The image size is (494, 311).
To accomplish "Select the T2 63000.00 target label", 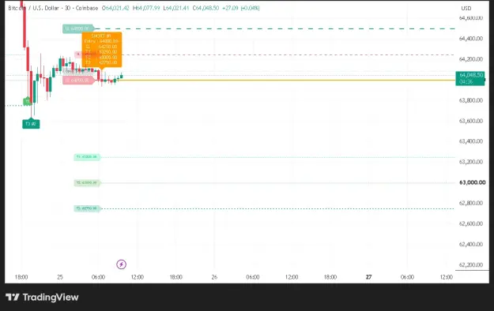I will click(x=87, y=182).
